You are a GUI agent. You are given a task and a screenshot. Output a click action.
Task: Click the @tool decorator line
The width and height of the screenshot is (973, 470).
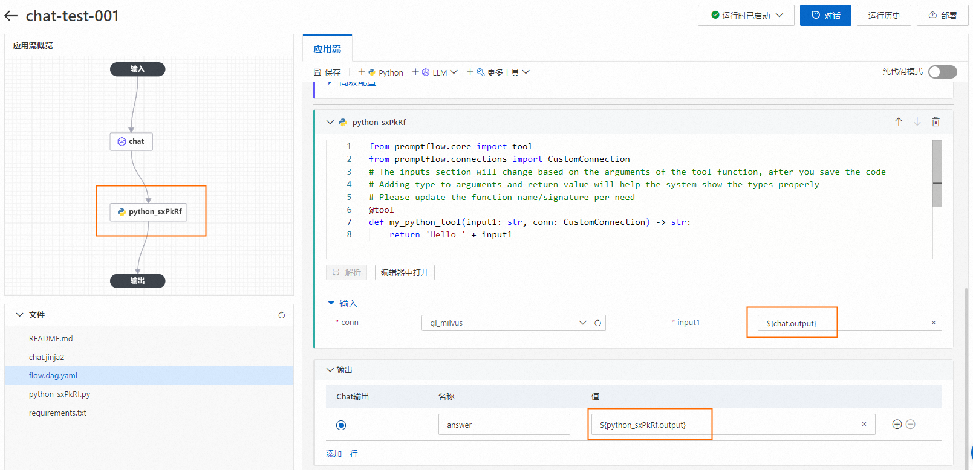click(382, 210)
